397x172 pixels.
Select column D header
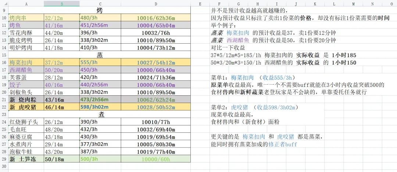[156, 4]
